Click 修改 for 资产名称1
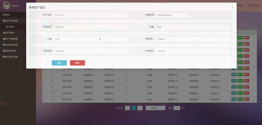 click(240, 99)
